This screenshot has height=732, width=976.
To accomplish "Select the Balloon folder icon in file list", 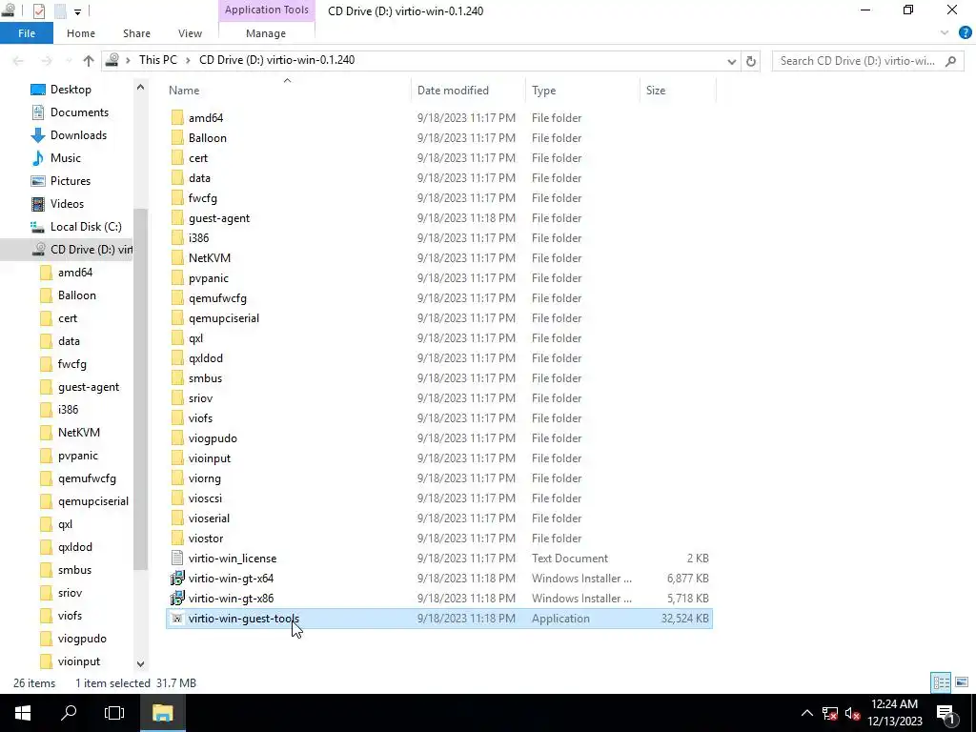I will tap(177, 137).
